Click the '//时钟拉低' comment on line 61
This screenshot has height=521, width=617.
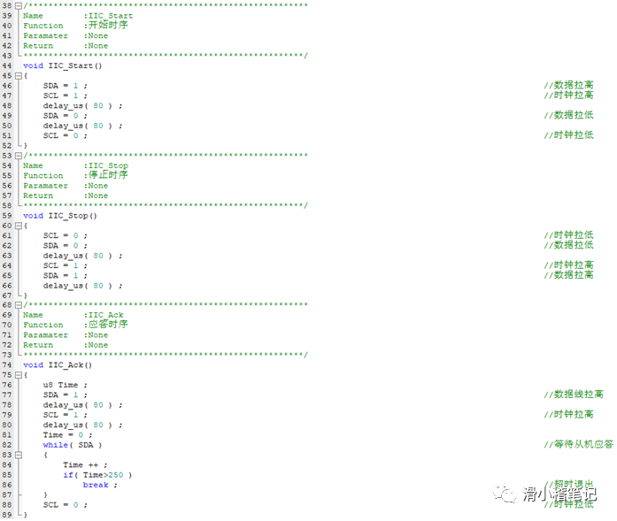pyautogui.click(x=568, y=235)
